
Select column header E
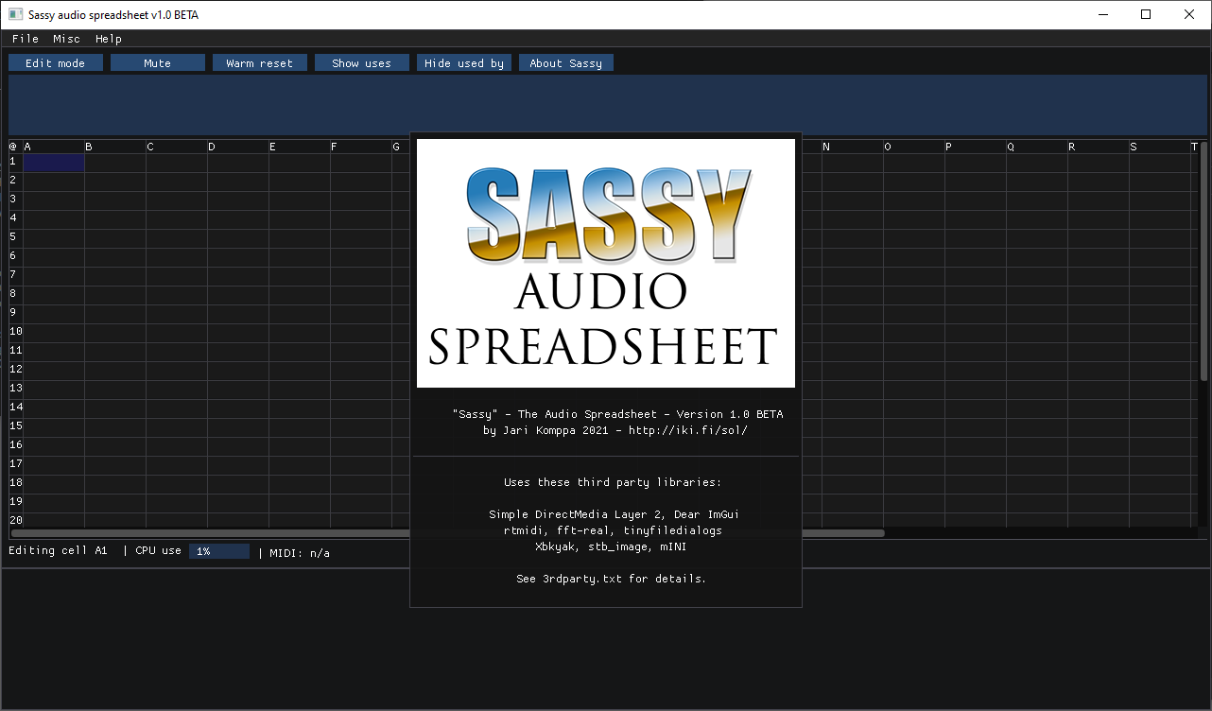[300, 147]
